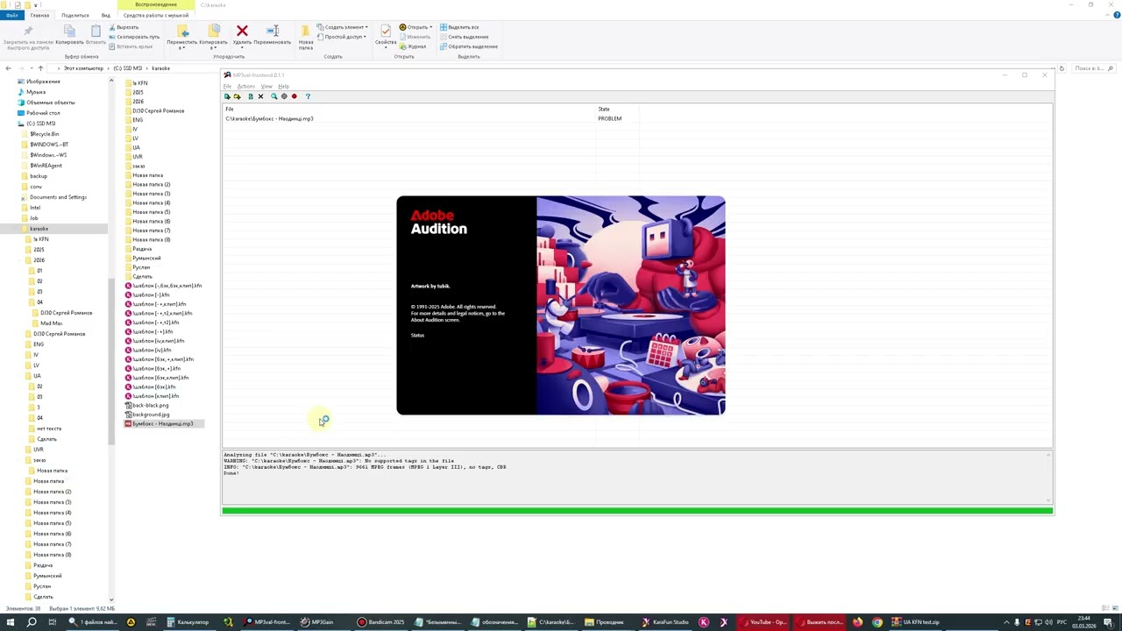Open Bandicam 2025 from the taskbar
The height and width of the screenshot is (631, 1122).
(x=380, y=622)
